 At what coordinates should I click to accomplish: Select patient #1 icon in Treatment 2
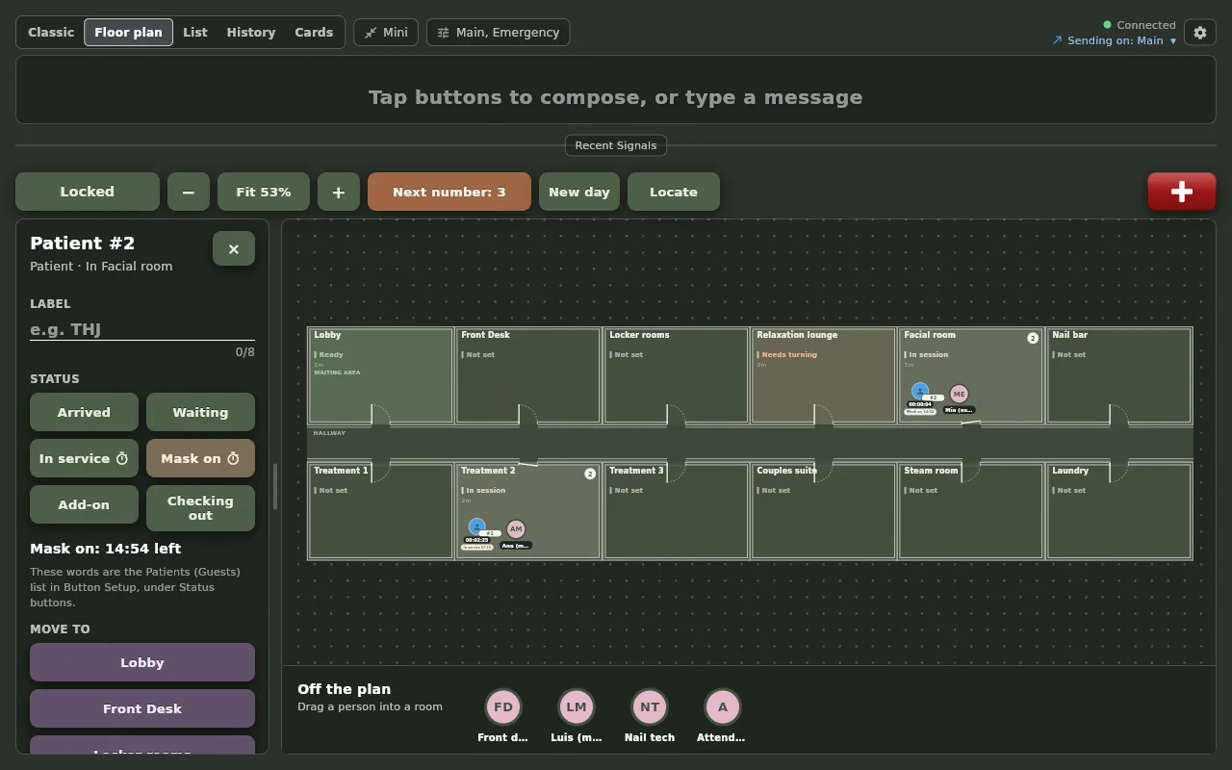477,526
